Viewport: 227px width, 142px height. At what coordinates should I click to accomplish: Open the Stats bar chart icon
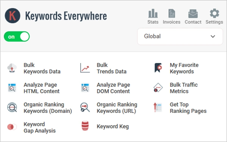tap(153, 13)
